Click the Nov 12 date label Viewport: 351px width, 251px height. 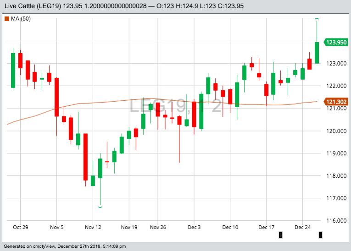coord(93,227)
